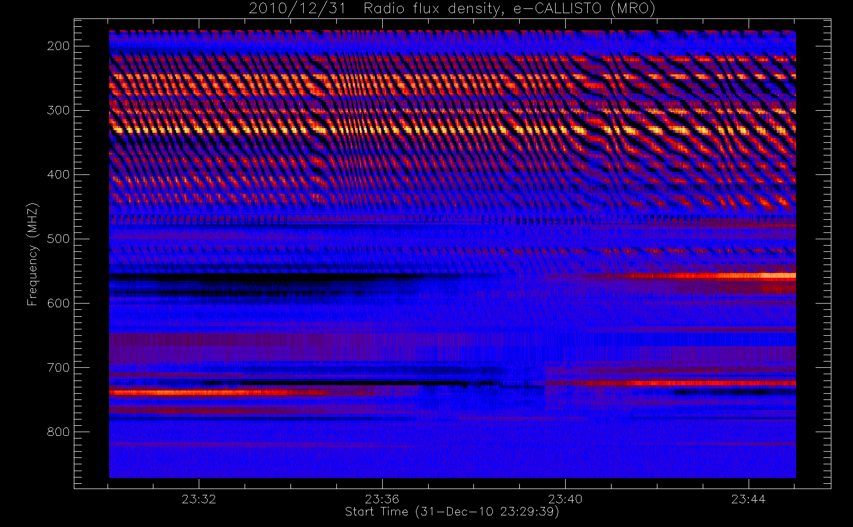Screen dimensions: 853x527
Task: Click the 400 frequency tick label
Action: 59,174
